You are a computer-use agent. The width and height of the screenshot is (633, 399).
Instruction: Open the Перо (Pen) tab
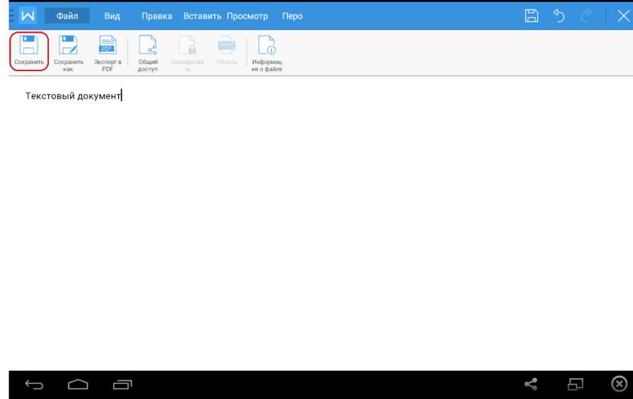[x=292, y=16]
